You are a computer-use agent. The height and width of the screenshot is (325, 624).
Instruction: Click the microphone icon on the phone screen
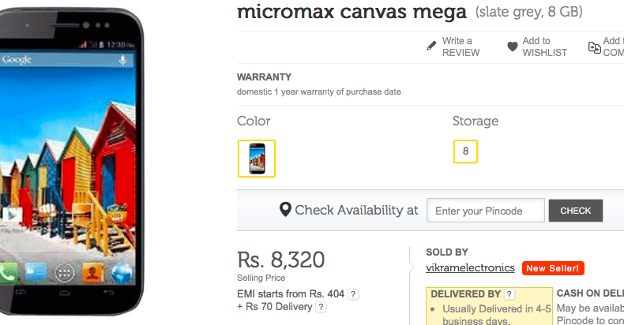(123, 60)
